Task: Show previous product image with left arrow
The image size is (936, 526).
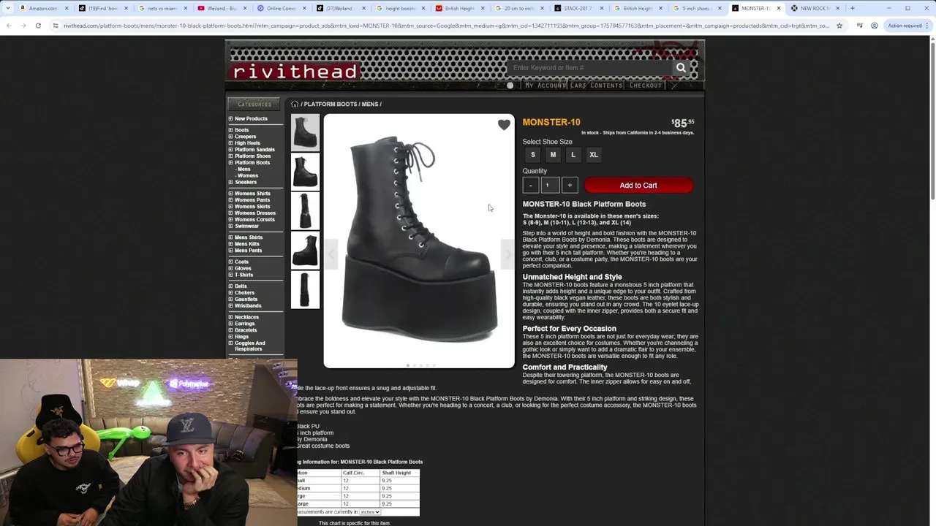Action: click(331, 254)
